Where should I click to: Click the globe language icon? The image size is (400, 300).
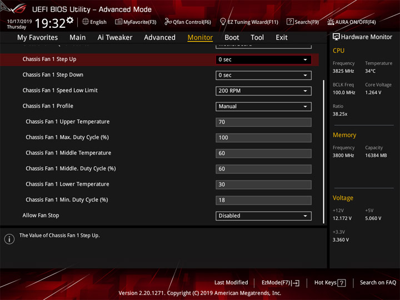click(86, 22)
